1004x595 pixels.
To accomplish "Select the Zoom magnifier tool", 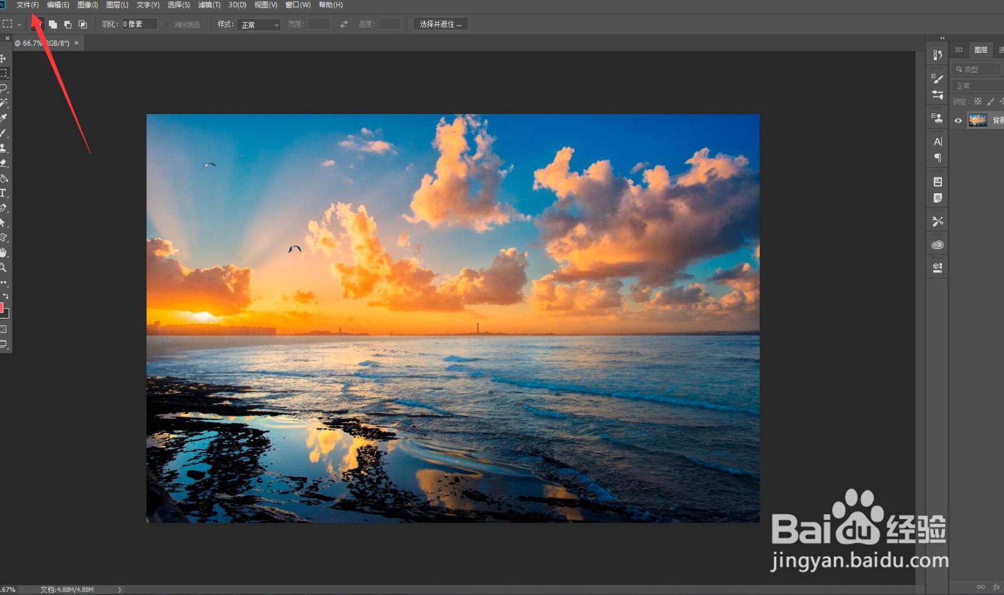I will (x=4, y=268).
